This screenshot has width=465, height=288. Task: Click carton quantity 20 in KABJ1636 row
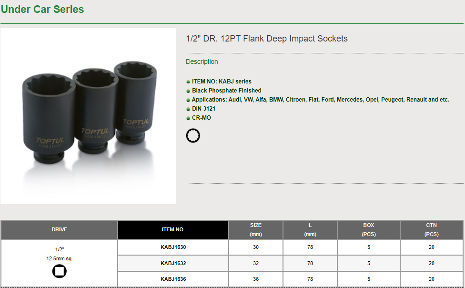coord(432,279)
